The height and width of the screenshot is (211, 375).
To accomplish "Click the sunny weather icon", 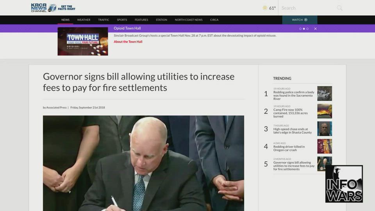I will [265, 8].
